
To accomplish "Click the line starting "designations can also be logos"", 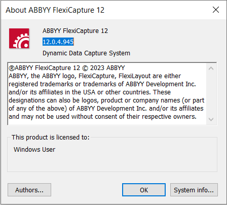I will pos(106,100).
